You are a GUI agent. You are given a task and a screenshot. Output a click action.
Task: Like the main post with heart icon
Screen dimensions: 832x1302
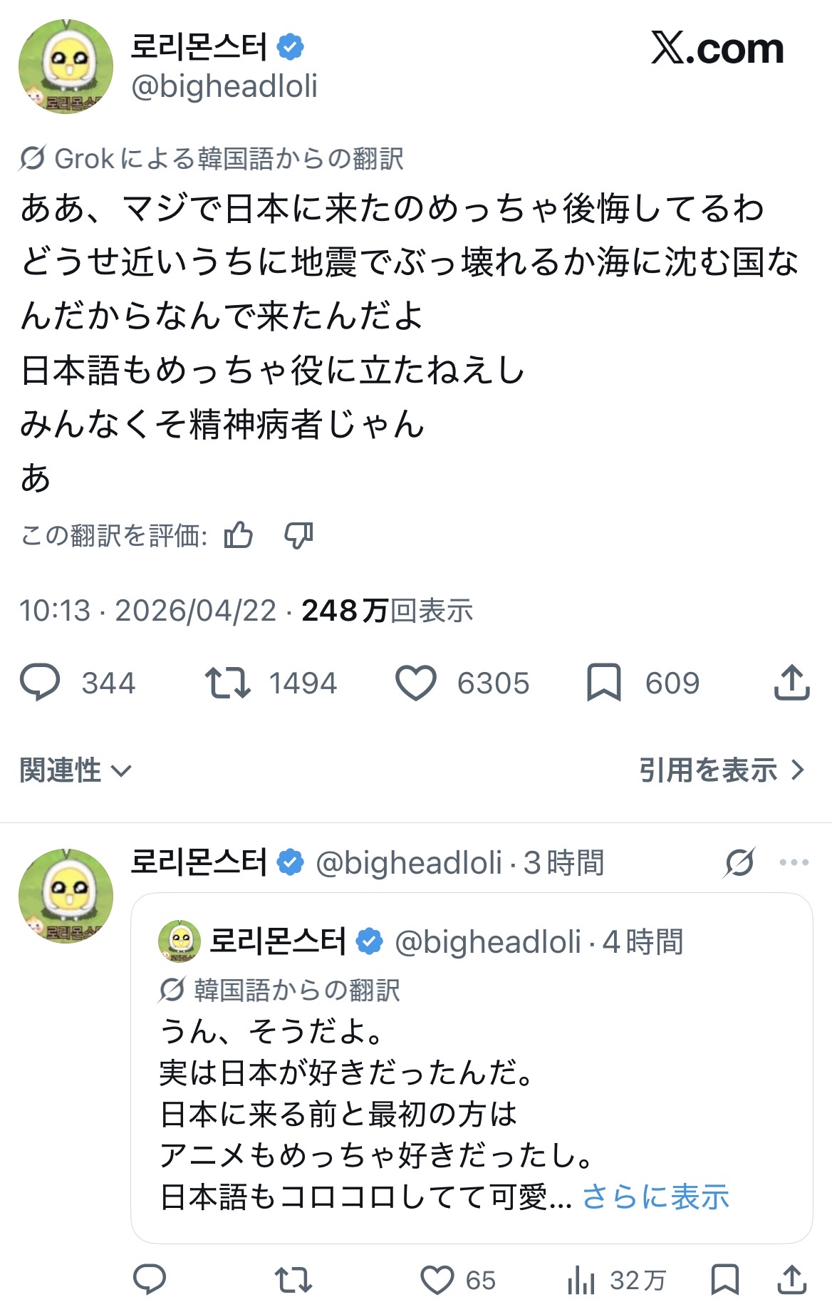pos(416,682)
